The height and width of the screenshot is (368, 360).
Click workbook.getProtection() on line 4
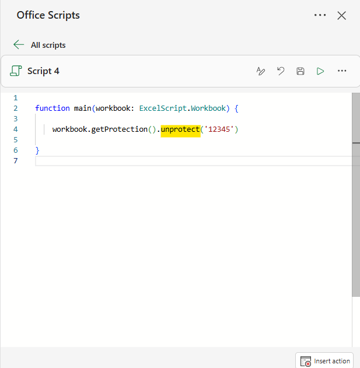tap(104, 129)
